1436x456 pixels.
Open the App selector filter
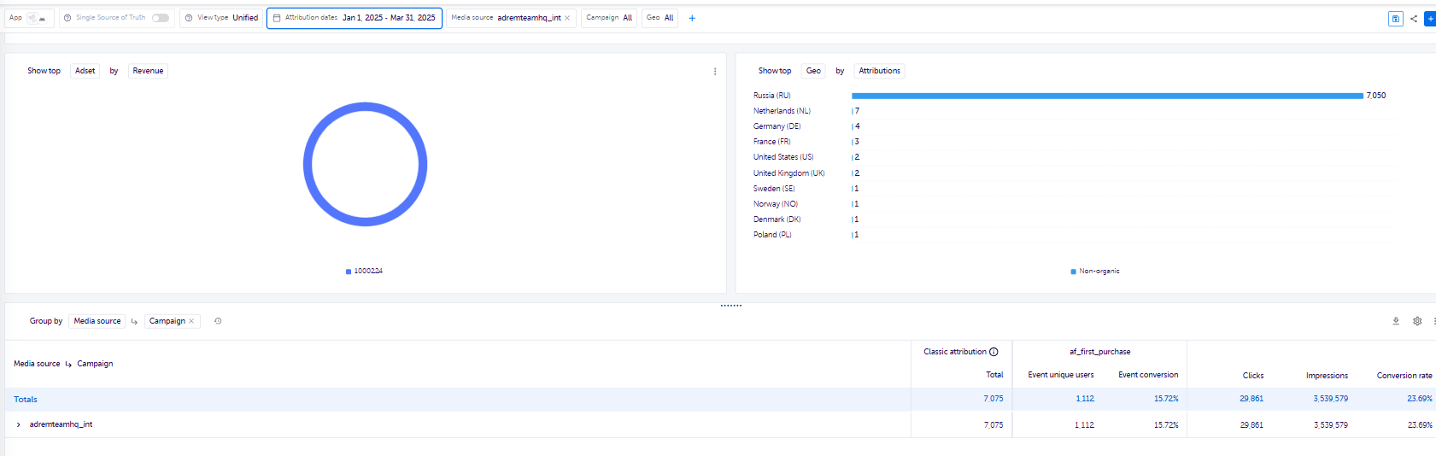[29, 18]
